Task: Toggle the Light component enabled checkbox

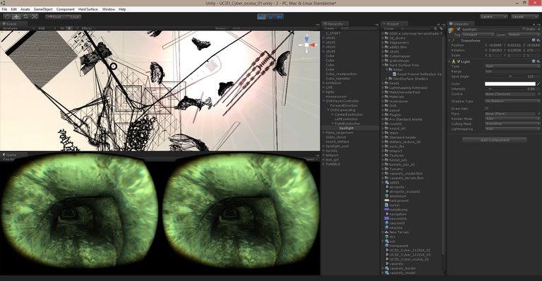Action: tap(459, 61)
